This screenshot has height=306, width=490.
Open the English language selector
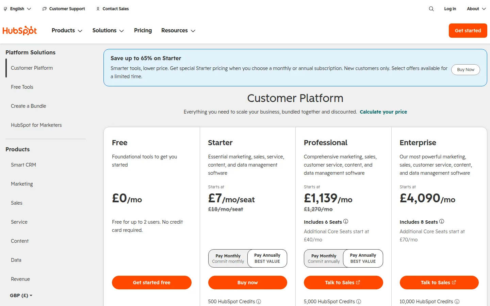[x=17, y=9]
